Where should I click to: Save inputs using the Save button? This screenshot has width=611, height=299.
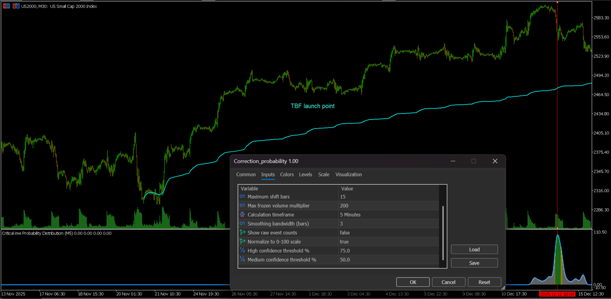pyautogui.click(x=474, y=263)
